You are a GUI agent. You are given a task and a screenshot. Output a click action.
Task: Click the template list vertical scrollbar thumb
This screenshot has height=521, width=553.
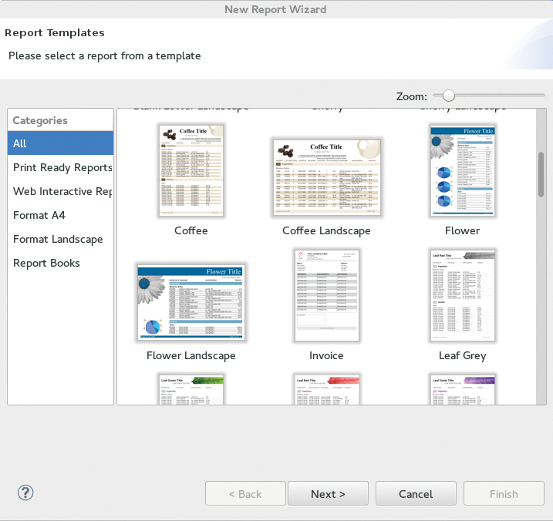coord(541,174)
